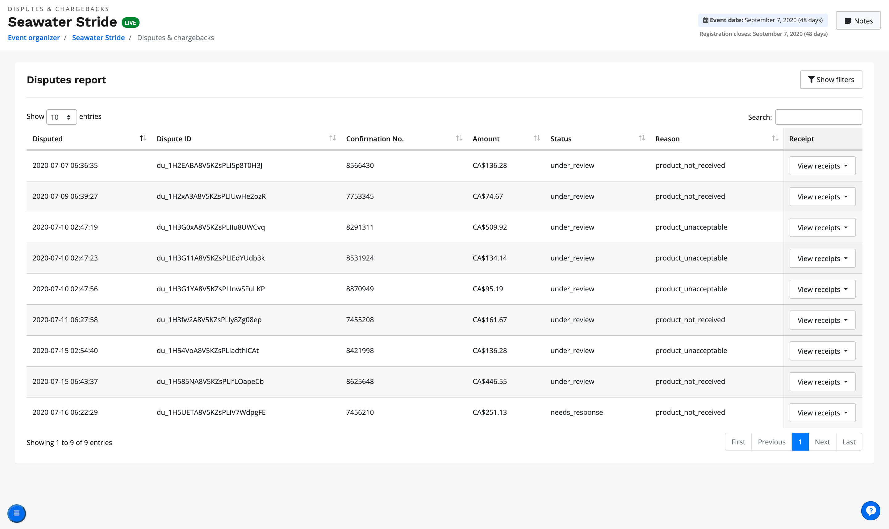Click the blue hamburger menu button
This screenshot has width=889, height=529.
coord(16,513)
